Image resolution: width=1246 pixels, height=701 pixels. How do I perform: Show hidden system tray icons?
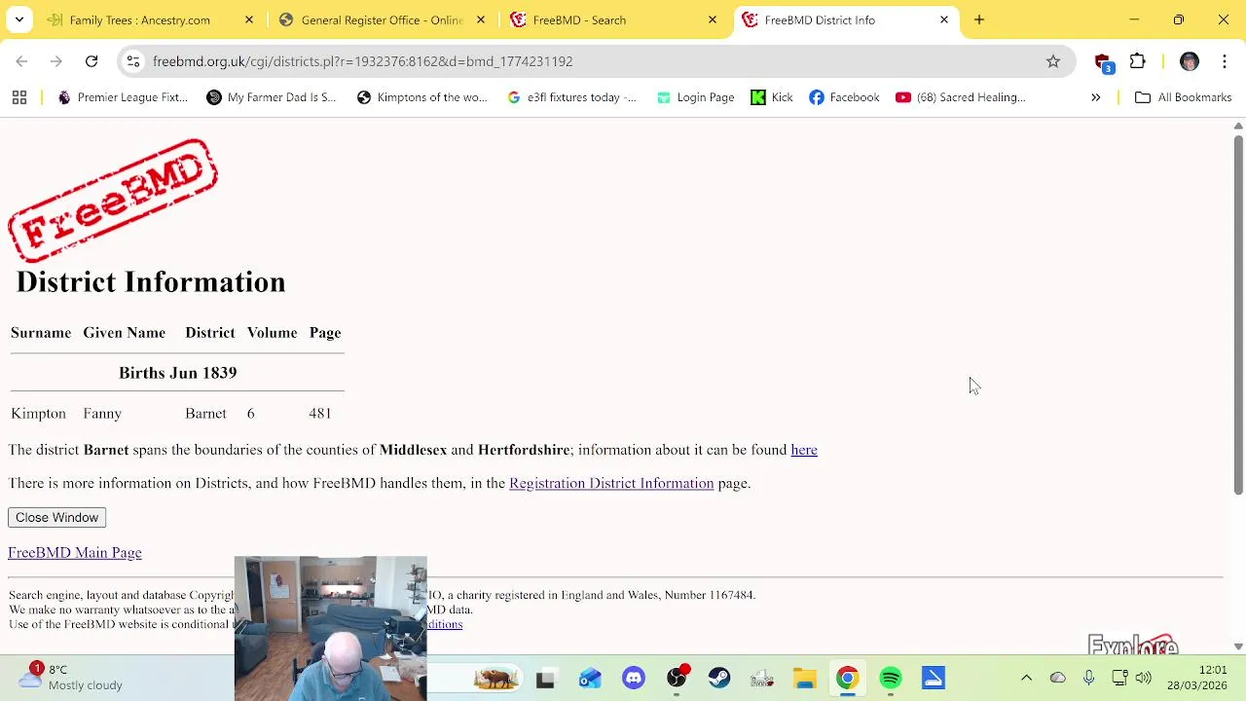pyautogui.click(x=1026, y=678)
